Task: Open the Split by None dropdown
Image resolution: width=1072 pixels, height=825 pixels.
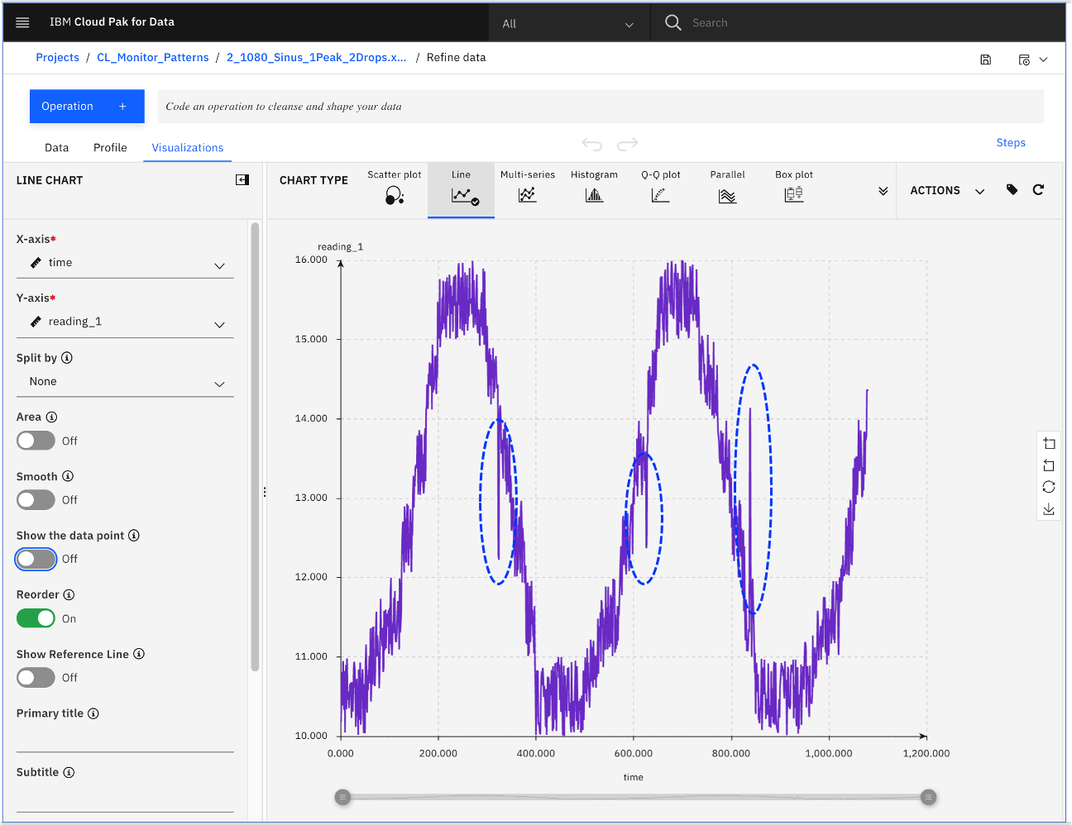Action: (x=125, y=382)
